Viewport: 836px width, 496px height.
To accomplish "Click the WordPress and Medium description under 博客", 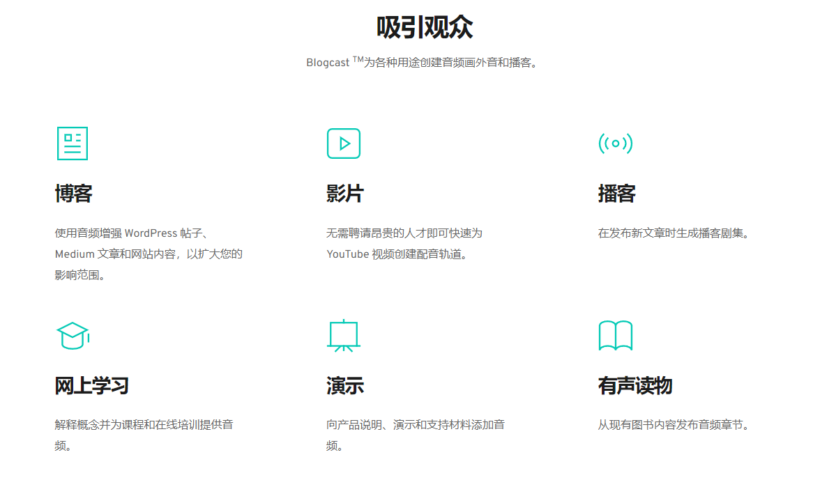I will coord(149,254).
